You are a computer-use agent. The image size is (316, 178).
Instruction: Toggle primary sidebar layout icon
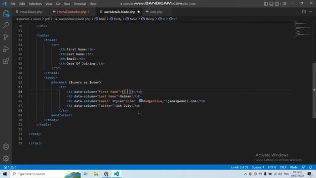pos(266,3)
